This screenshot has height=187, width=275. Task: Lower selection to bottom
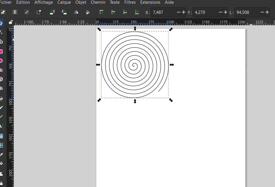click(x=137, y=12)
